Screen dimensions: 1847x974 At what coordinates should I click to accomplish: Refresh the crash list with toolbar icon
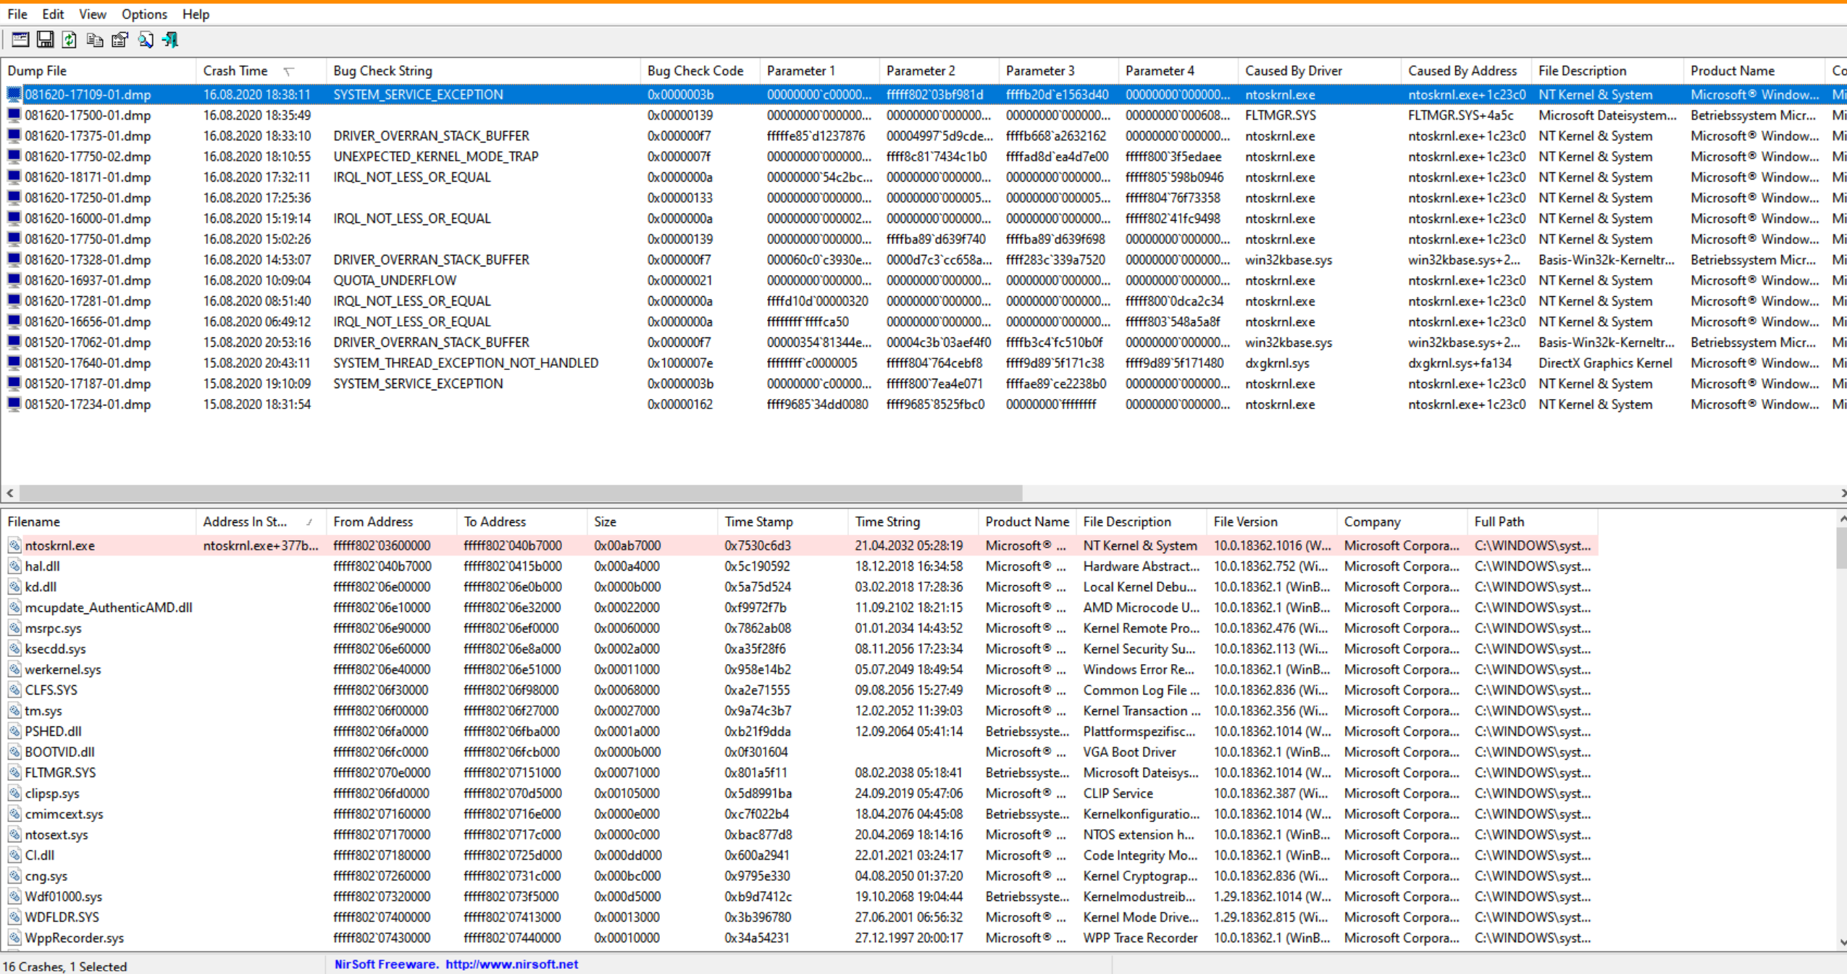pyautogui.click(x=70, y=40)
